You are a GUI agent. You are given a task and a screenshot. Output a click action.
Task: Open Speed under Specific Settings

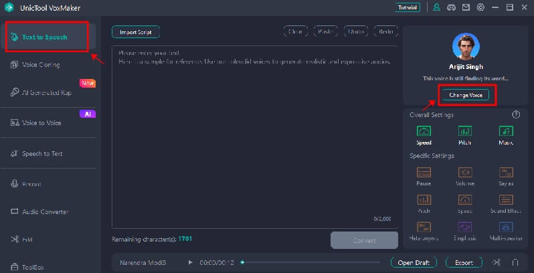(x=465, y=204)
